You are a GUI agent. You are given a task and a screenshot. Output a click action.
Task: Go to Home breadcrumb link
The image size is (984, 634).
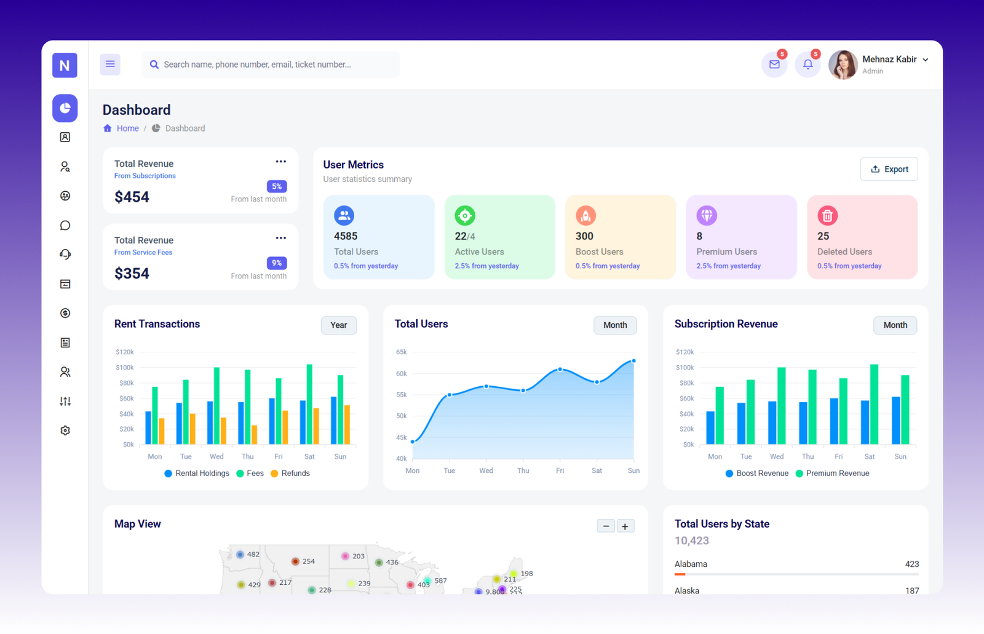point(127,129)
